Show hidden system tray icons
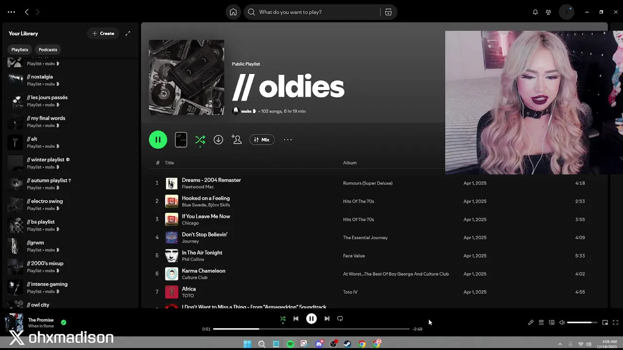 tap(560, 344)
